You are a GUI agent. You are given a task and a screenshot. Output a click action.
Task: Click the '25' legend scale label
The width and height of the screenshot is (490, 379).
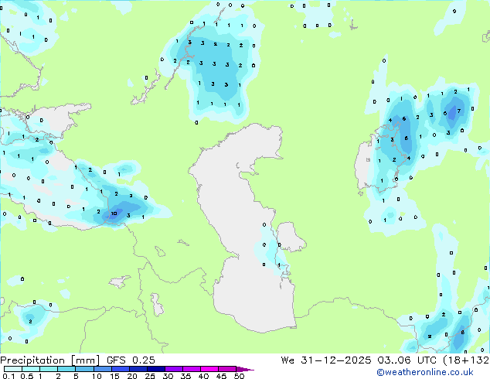(x=150, y=376)
